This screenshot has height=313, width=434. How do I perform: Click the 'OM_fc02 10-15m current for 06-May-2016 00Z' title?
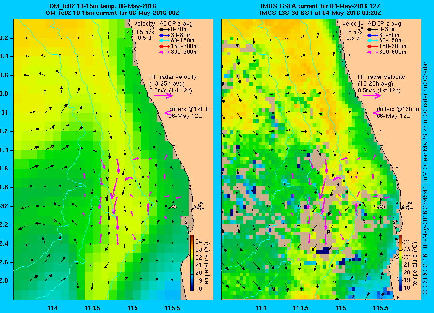[112, 13]
